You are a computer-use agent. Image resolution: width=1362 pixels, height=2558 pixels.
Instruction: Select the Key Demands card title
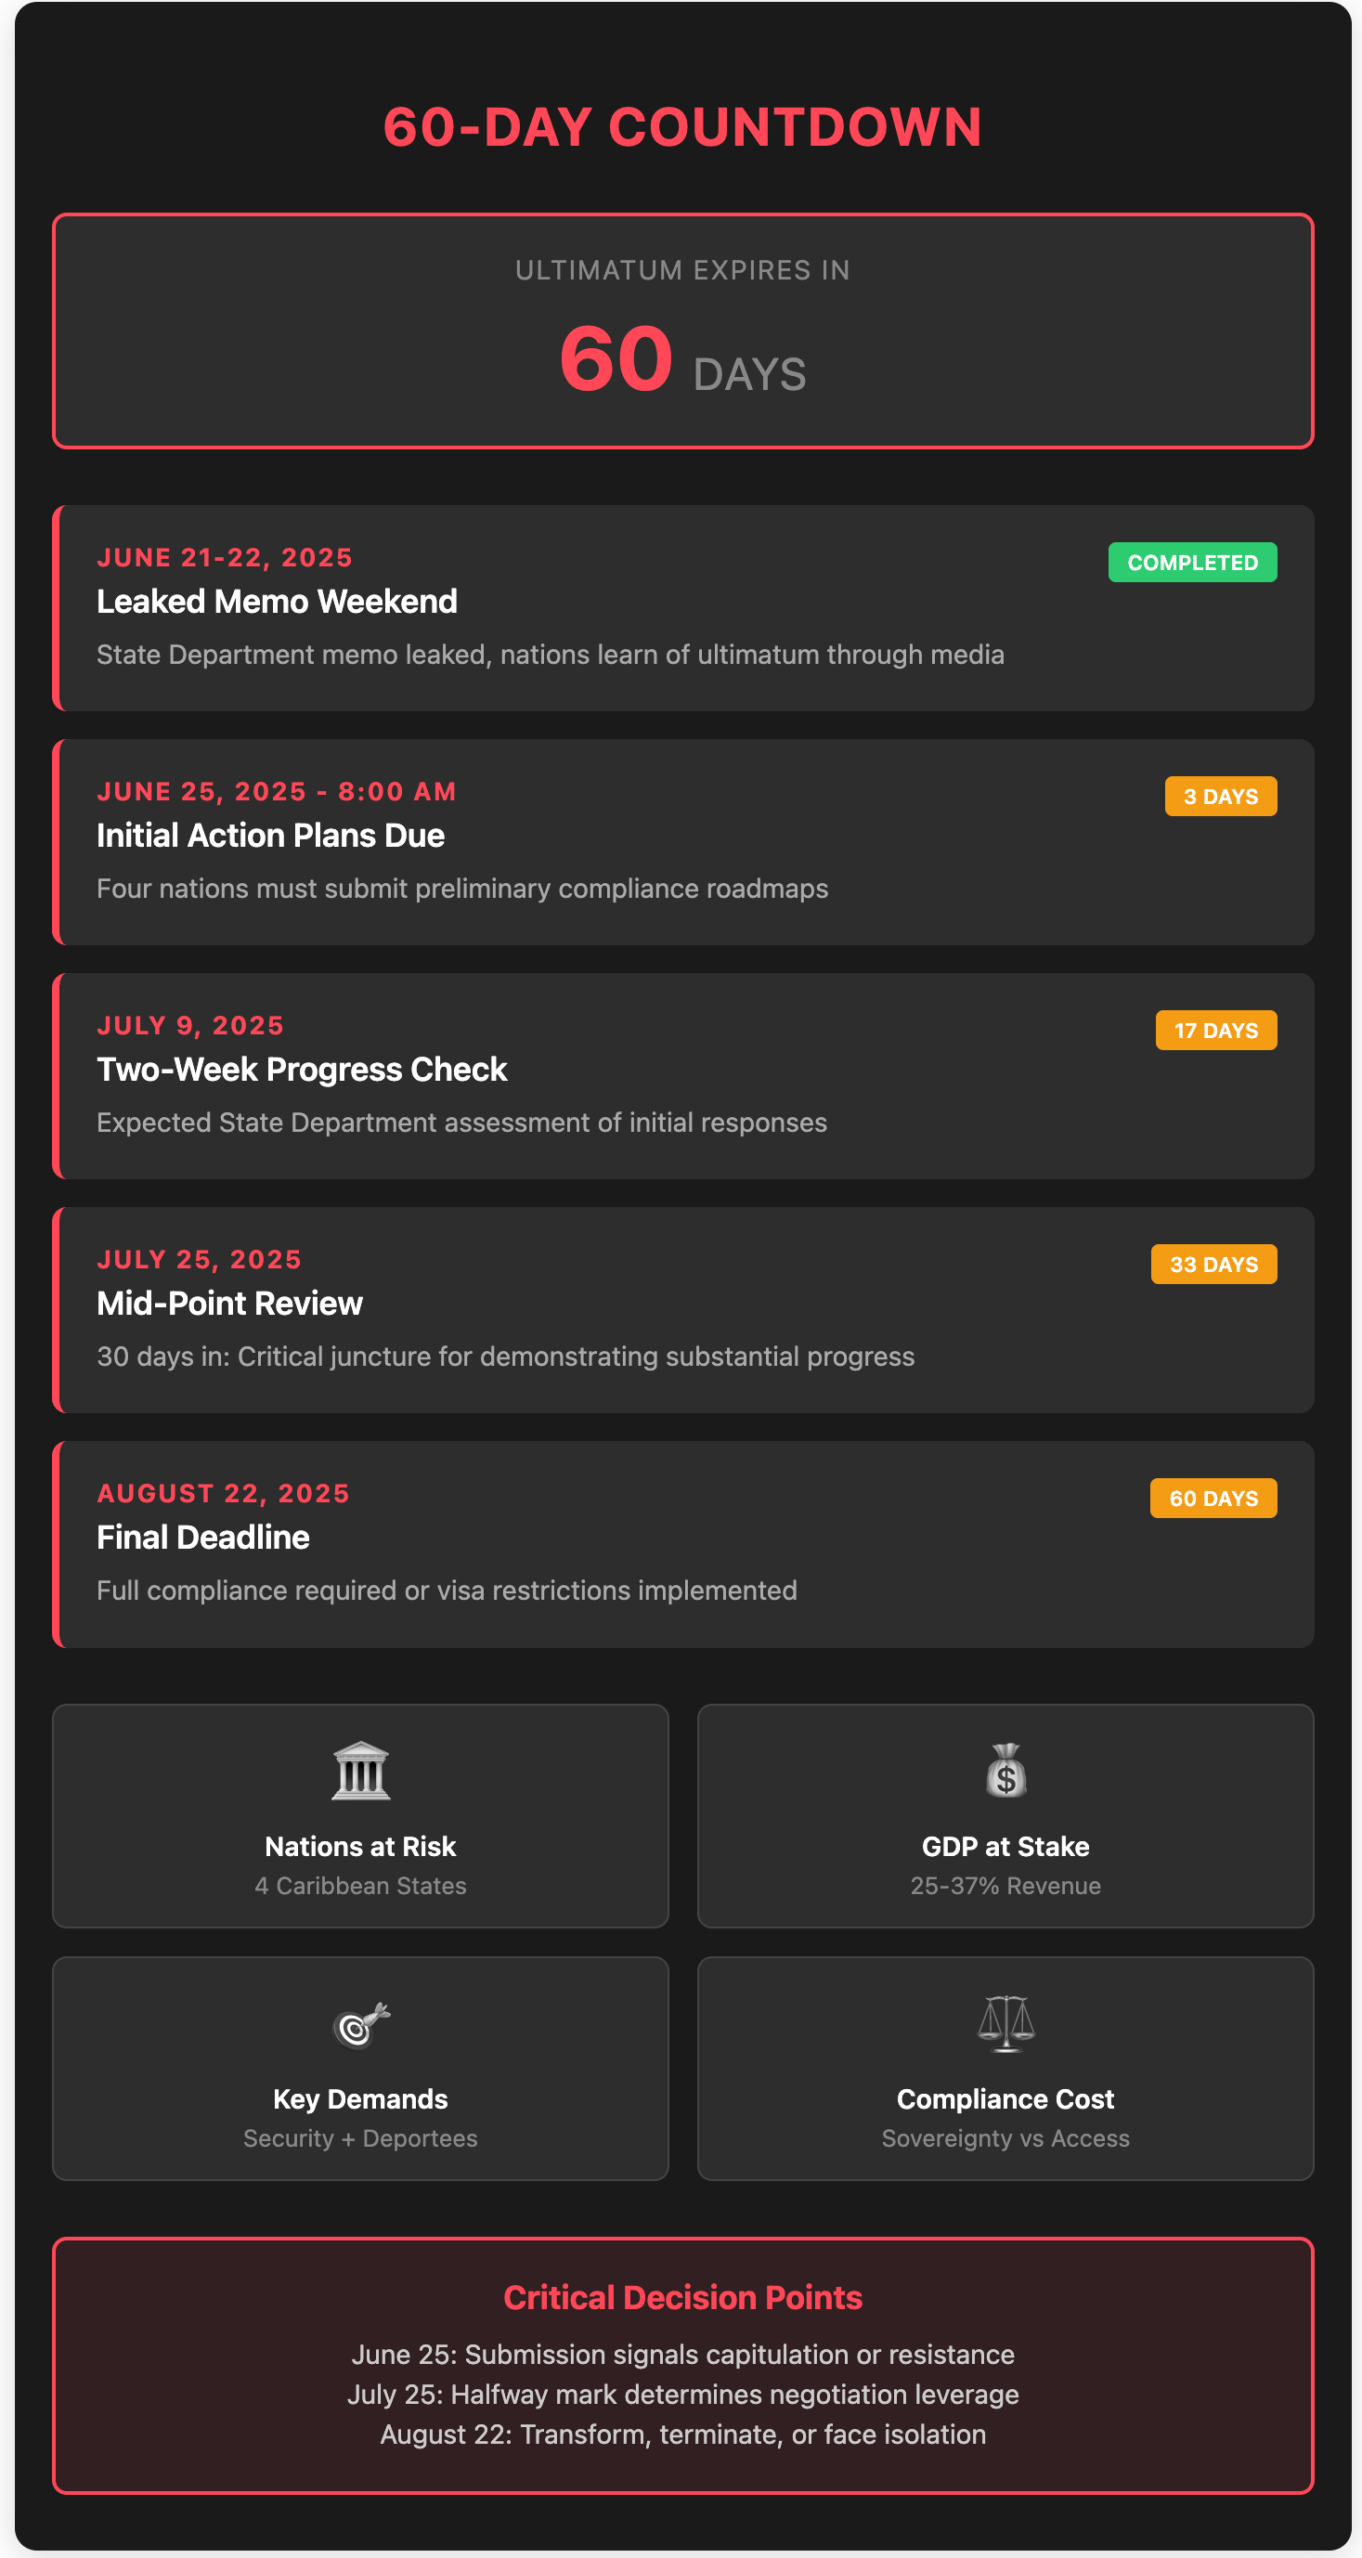tap(360, 2099)
